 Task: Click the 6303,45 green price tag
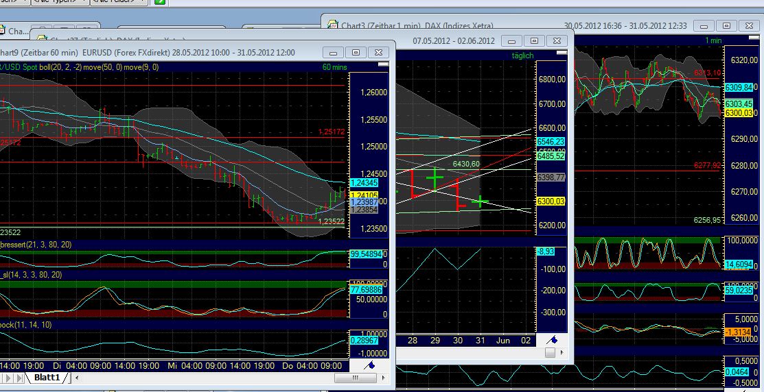[x=739, y=104]
